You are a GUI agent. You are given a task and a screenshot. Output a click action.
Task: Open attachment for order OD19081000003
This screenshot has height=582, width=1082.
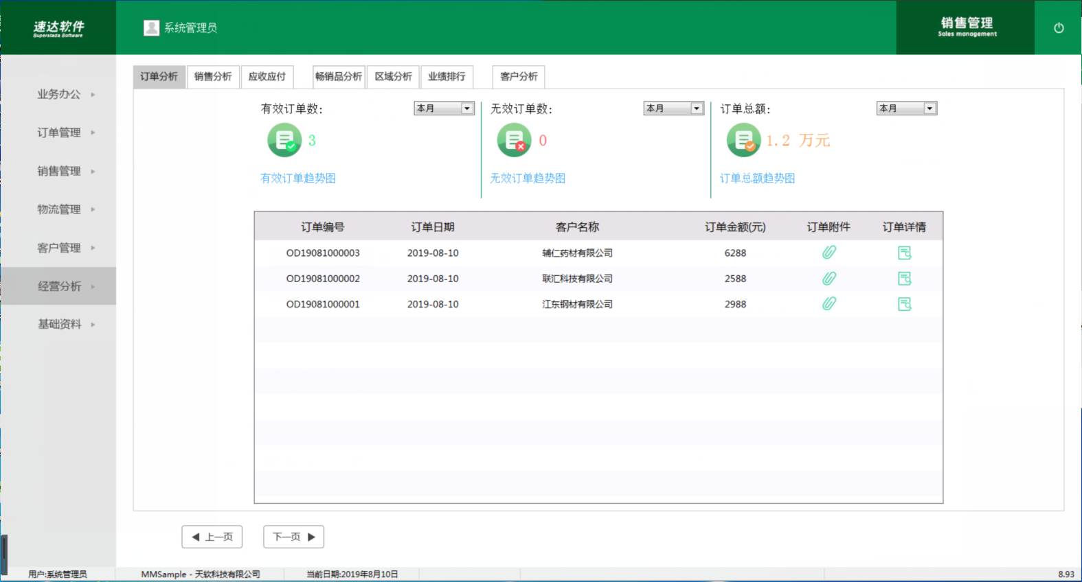829,253
